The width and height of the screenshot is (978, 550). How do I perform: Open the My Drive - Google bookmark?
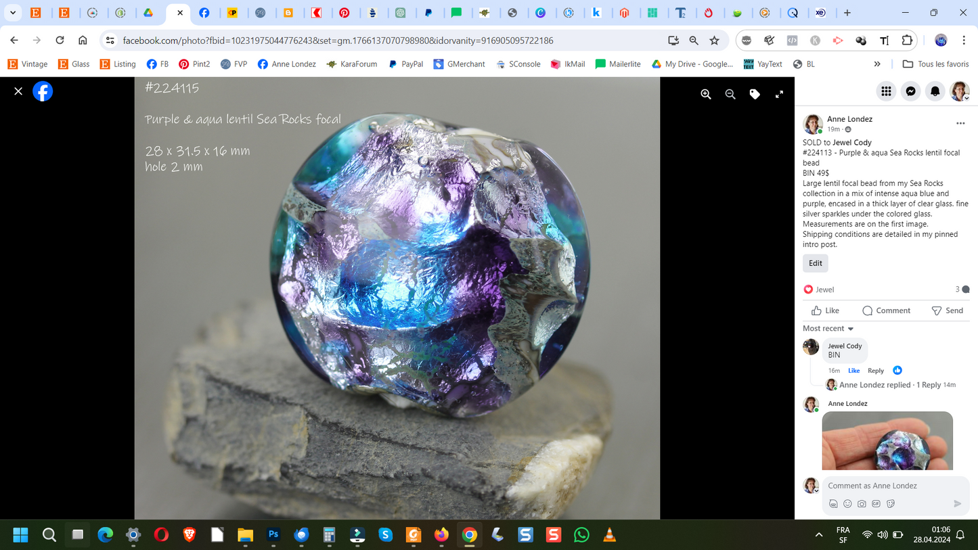pyautogui.click(x=692, y=64)
